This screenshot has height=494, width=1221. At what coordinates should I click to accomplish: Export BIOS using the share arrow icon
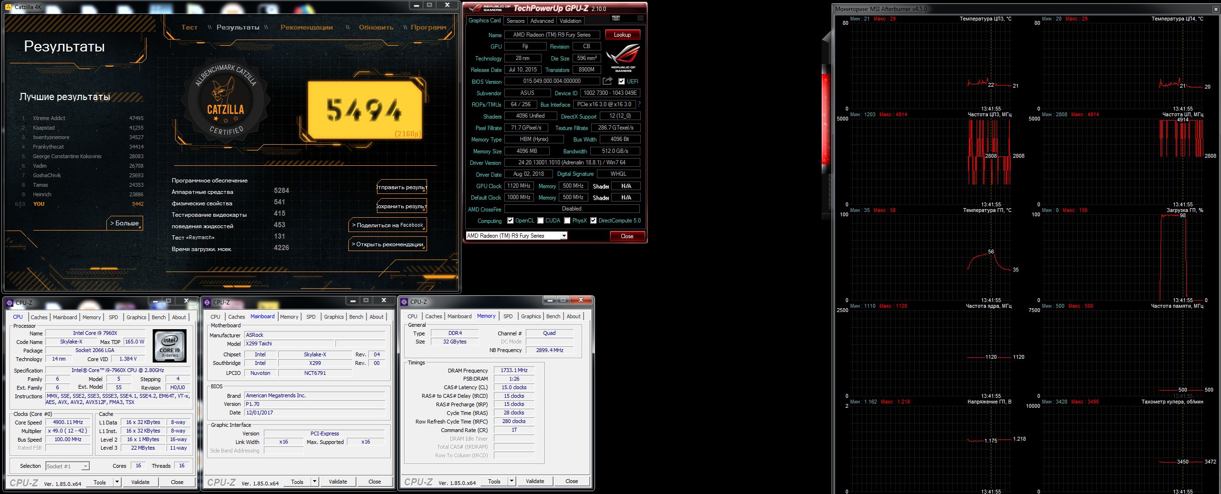(607, 81)
